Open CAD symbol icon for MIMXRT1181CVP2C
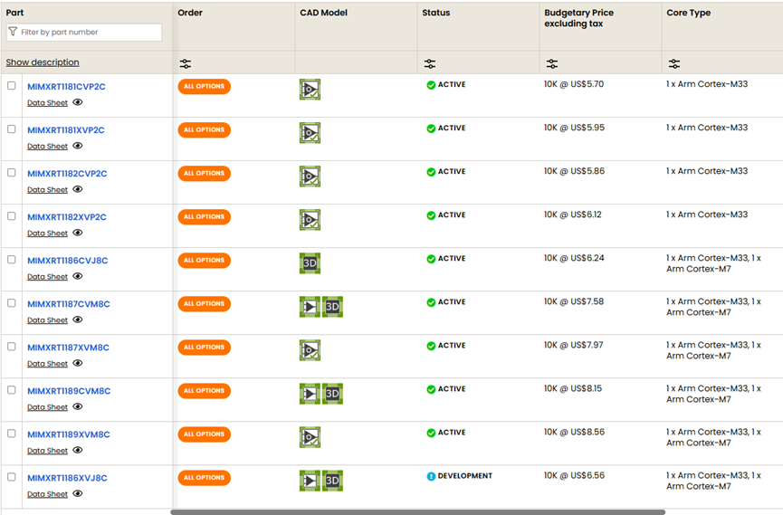Screen dimensions: 783x515 (x=310, y=90)
